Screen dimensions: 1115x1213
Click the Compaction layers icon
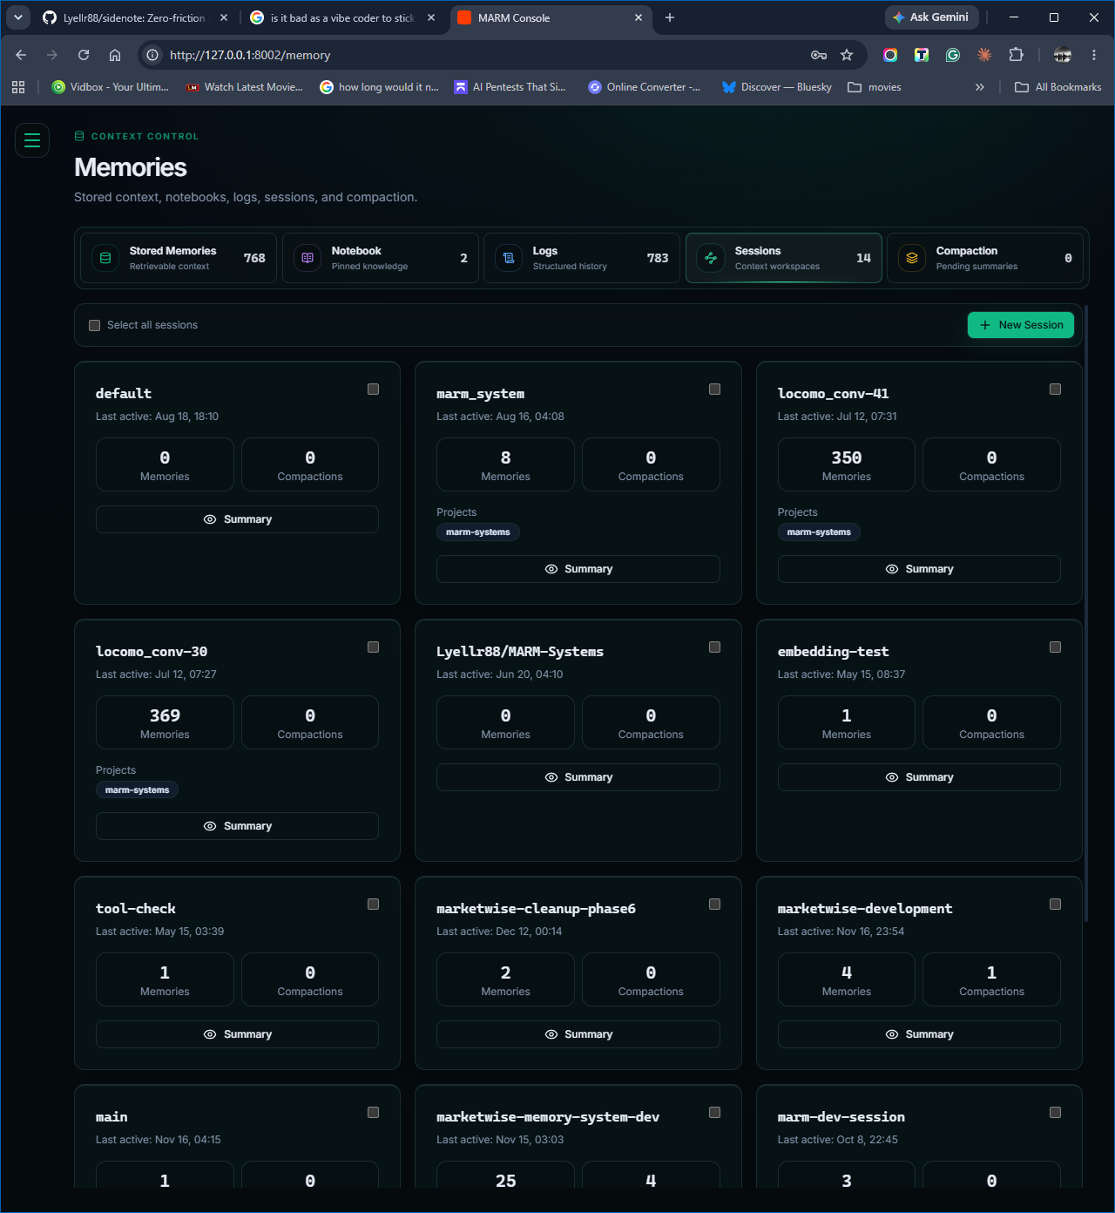pos(912,258)
